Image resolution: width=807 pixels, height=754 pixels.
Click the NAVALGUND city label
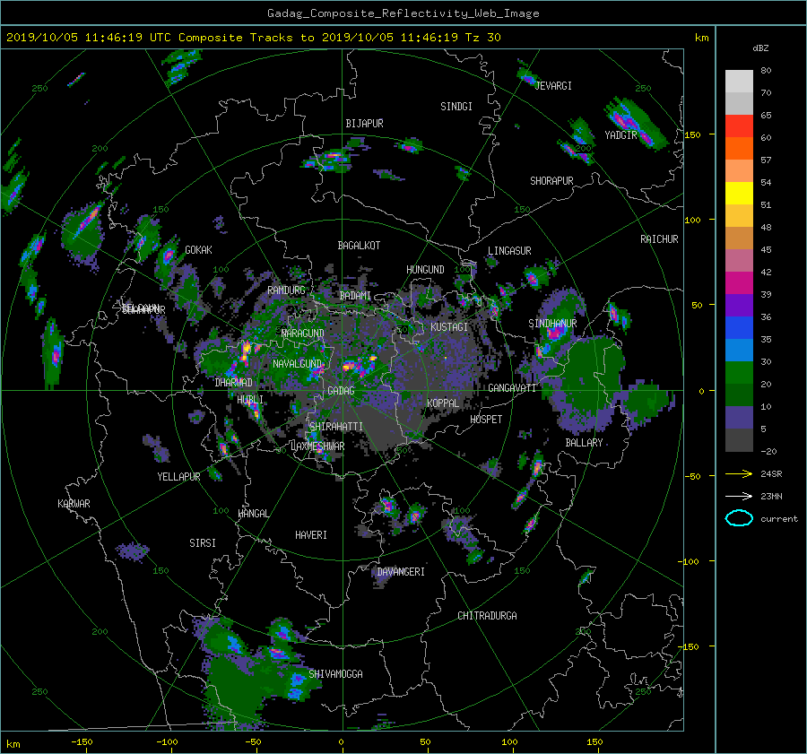[297, 364]
